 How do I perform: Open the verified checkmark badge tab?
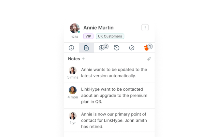pyautogui.click(x=132, y=48)
